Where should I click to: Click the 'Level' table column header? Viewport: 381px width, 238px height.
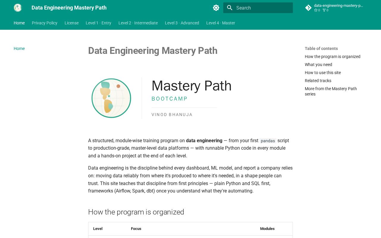coord(98,229)
